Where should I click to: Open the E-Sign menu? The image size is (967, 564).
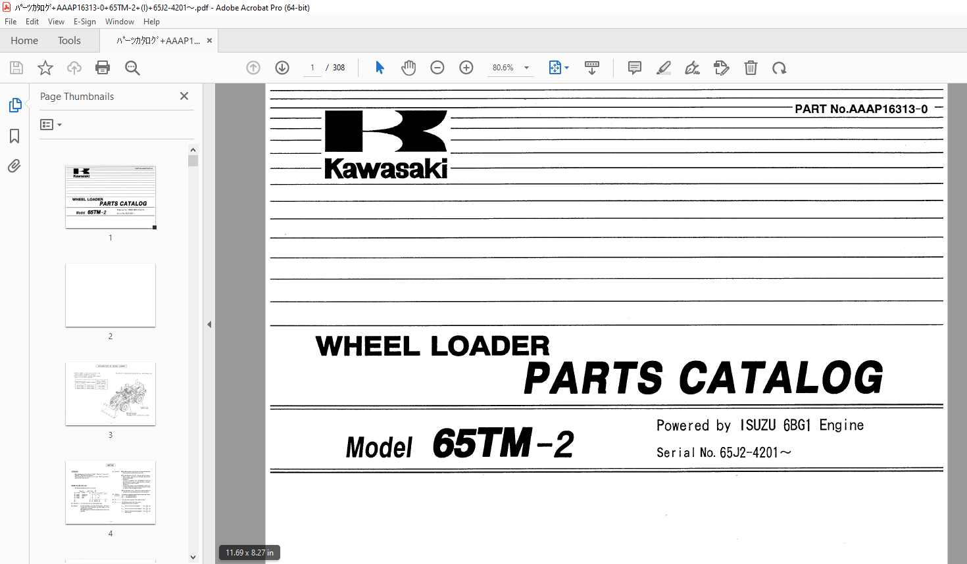click(84, 22)
